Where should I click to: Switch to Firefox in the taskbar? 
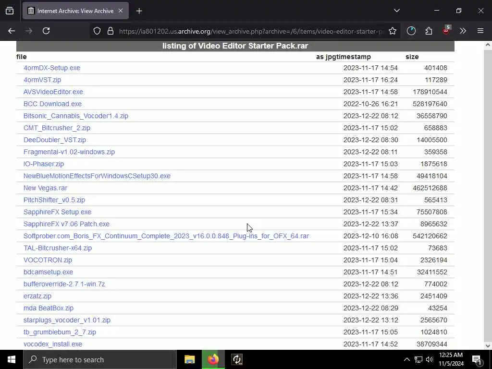213,359
